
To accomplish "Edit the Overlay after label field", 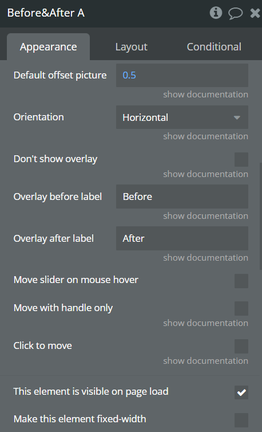I will tap(182, 238).
